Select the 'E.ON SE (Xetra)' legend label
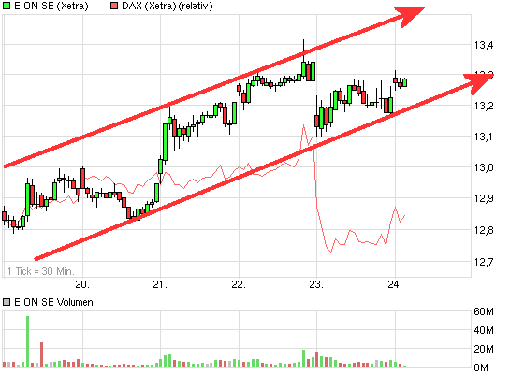The height and width of the screenshot is (375, 510). 51,6
